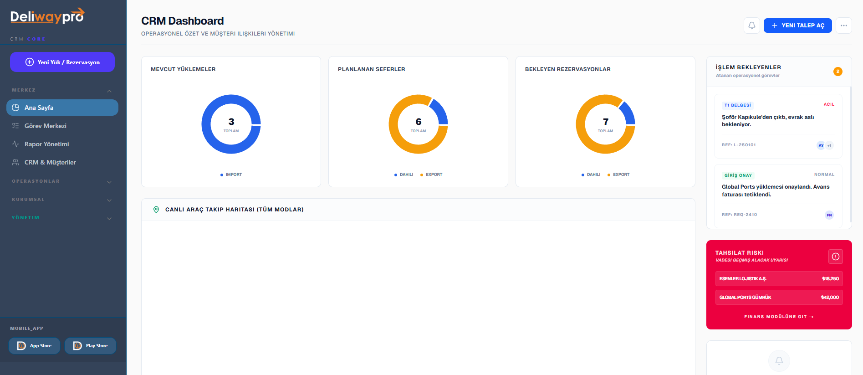This screenshot has height=375, width=863.
Task: Click the CRM & Müşteriler people icon
Action: tap(15, 162)
